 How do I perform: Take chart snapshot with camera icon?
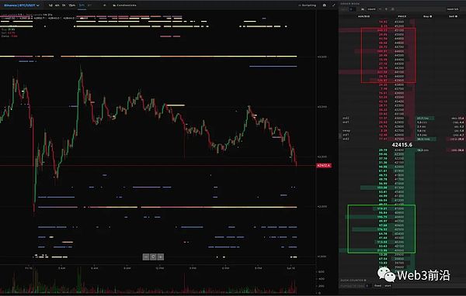(324, 5)
